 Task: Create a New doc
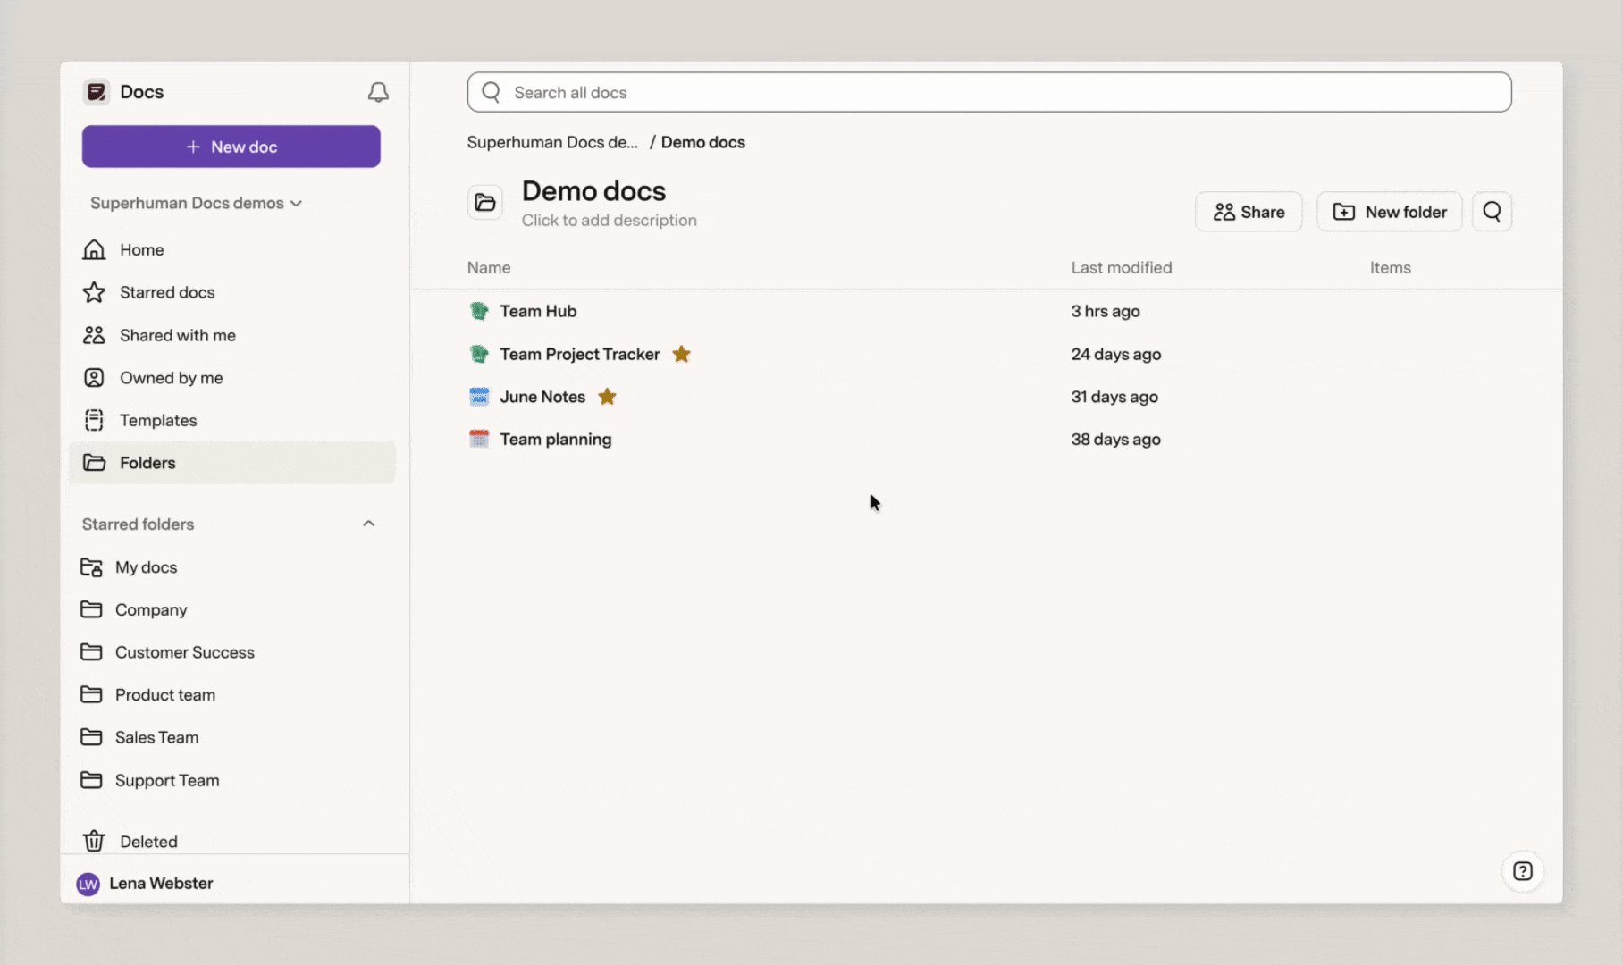231,147
